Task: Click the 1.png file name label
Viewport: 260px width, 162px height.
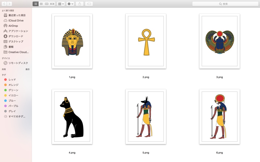Action: tap(72, 77)
